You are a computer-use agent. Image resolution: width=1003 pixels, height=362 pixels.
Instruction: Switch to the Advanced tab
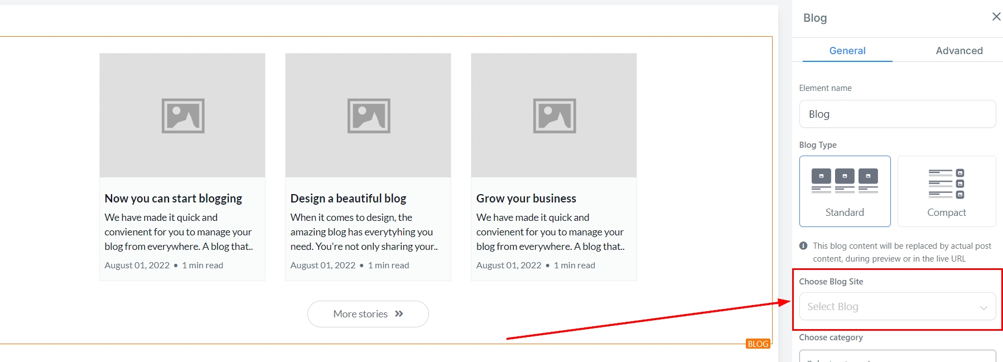point(959,51)
